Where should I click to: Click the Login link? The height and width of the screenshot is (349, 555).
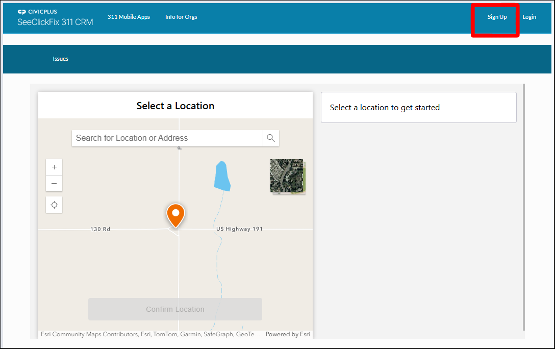click(x=529, y=17)
